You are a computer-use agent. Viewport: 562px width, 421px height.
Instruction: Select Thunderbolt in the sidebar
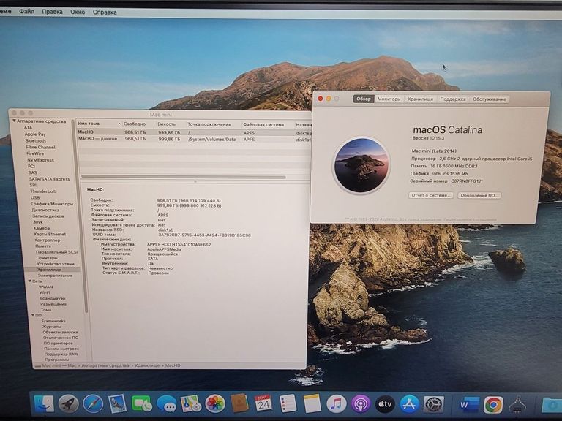[42, 191]
